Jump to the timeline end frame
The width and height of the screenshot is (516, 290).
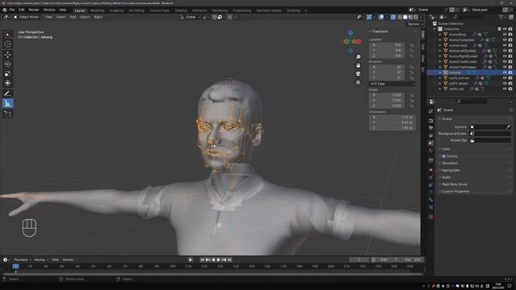[230, 259]
